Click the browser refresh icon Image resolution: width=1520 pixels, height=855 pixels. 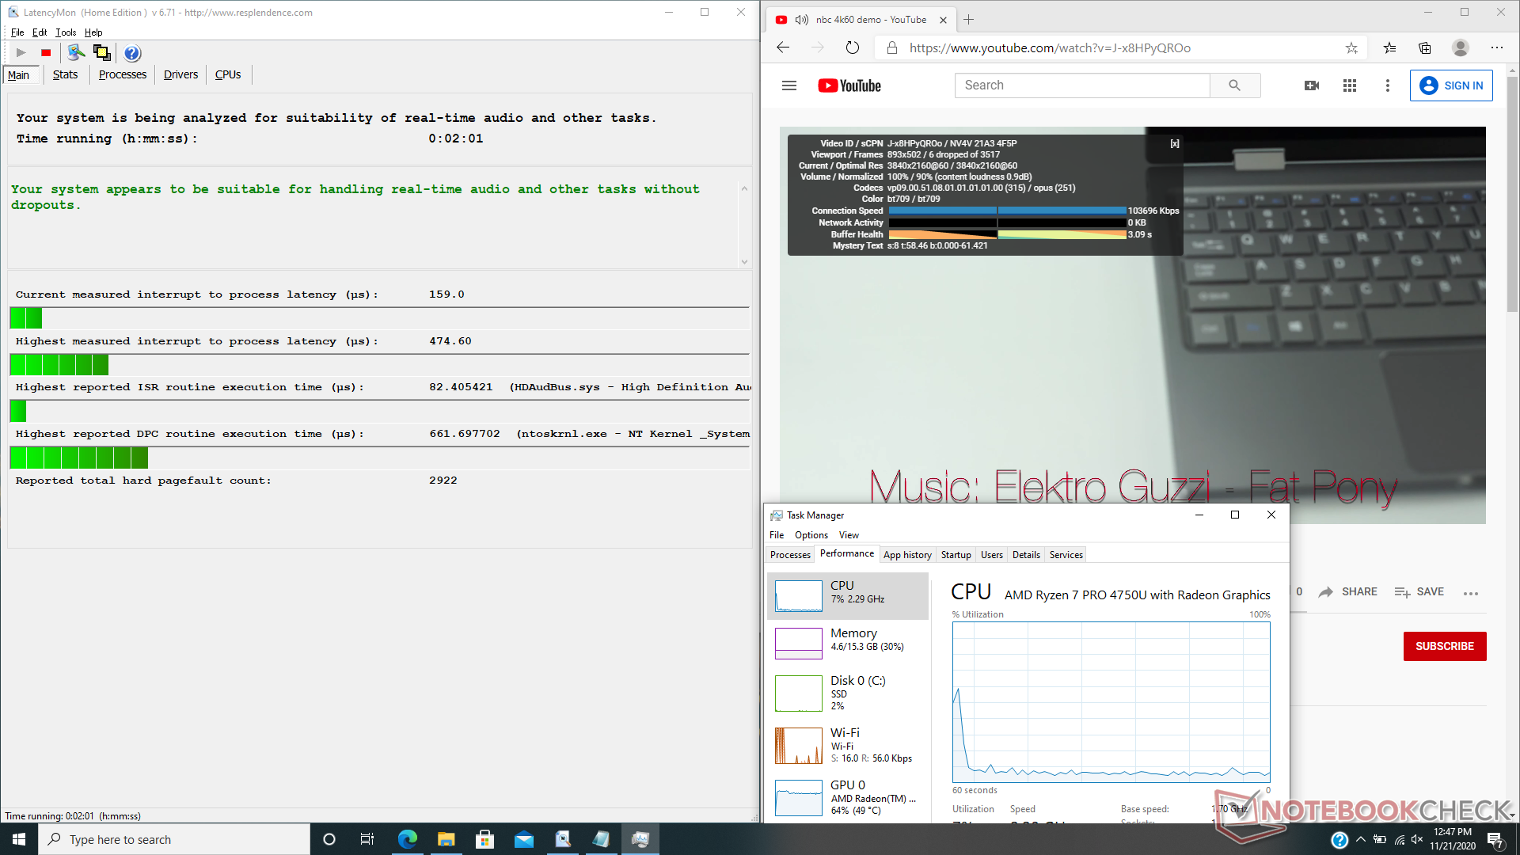pos(852,47)
